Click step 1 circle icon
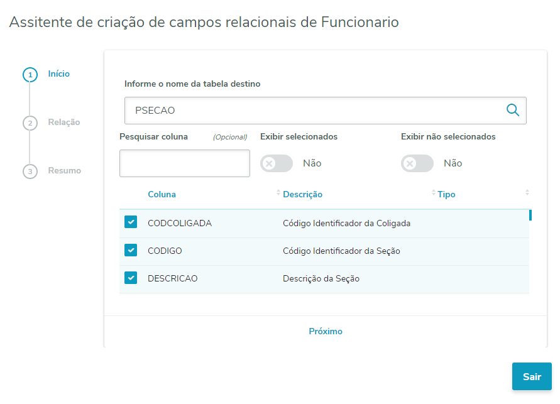This screenshot has width=560, height=404. [x=30, y=75]
